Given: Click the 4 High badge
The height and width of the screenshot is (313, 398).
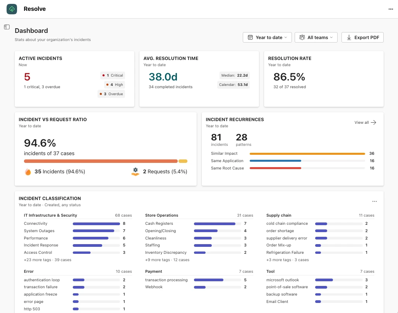Looking at the screenshot, I should (x=115, y=85).
